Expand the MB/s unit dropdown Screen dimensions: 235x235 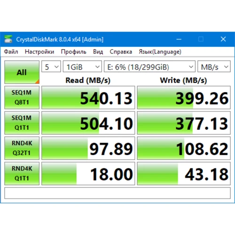(x=214, y=66)
